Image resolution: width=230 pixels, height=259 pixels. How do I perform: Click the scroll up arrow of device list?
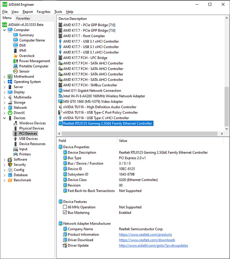pos(226,18)
